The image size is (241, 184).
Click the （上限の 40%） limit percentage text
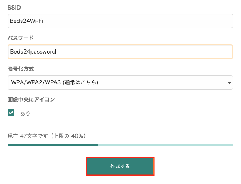(72, 136)
